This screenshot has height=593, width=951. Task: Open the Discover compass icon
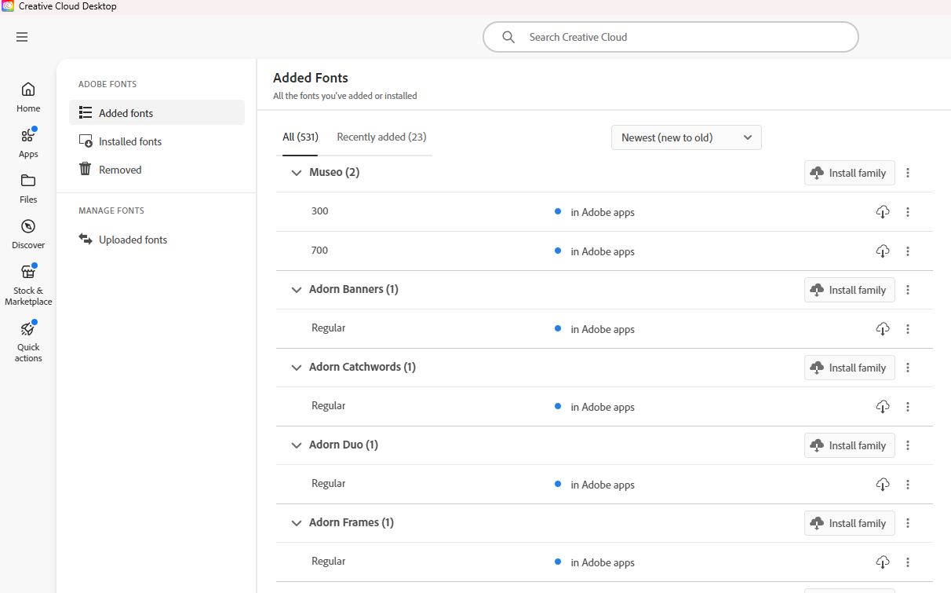pos(28,227)
